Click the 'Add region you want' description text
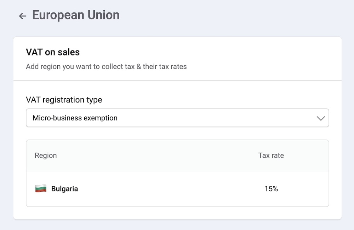Viewport: 354px width, 230px height. coord(106,66)
